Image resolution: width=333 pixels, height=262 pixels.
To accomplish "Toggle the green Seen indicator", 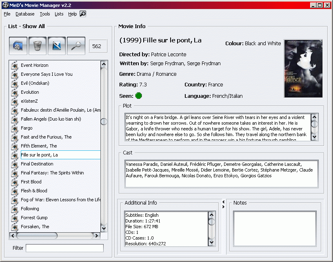I will coord(139,96).
